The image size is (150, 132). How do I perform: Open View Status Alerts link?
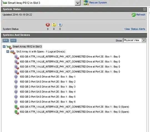(x=135, y=29)
